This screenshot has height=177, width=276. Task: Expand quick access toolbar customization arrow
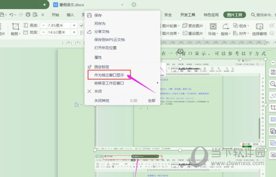[x=43, y=15]
